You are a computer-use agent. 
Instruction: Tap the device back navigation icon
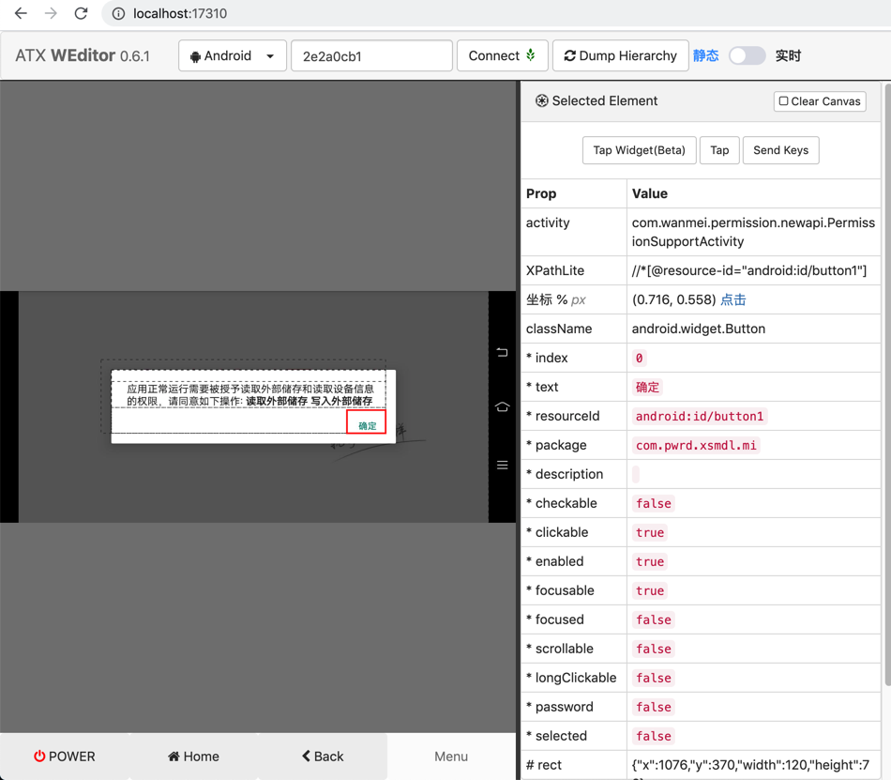tap(503, 353)
